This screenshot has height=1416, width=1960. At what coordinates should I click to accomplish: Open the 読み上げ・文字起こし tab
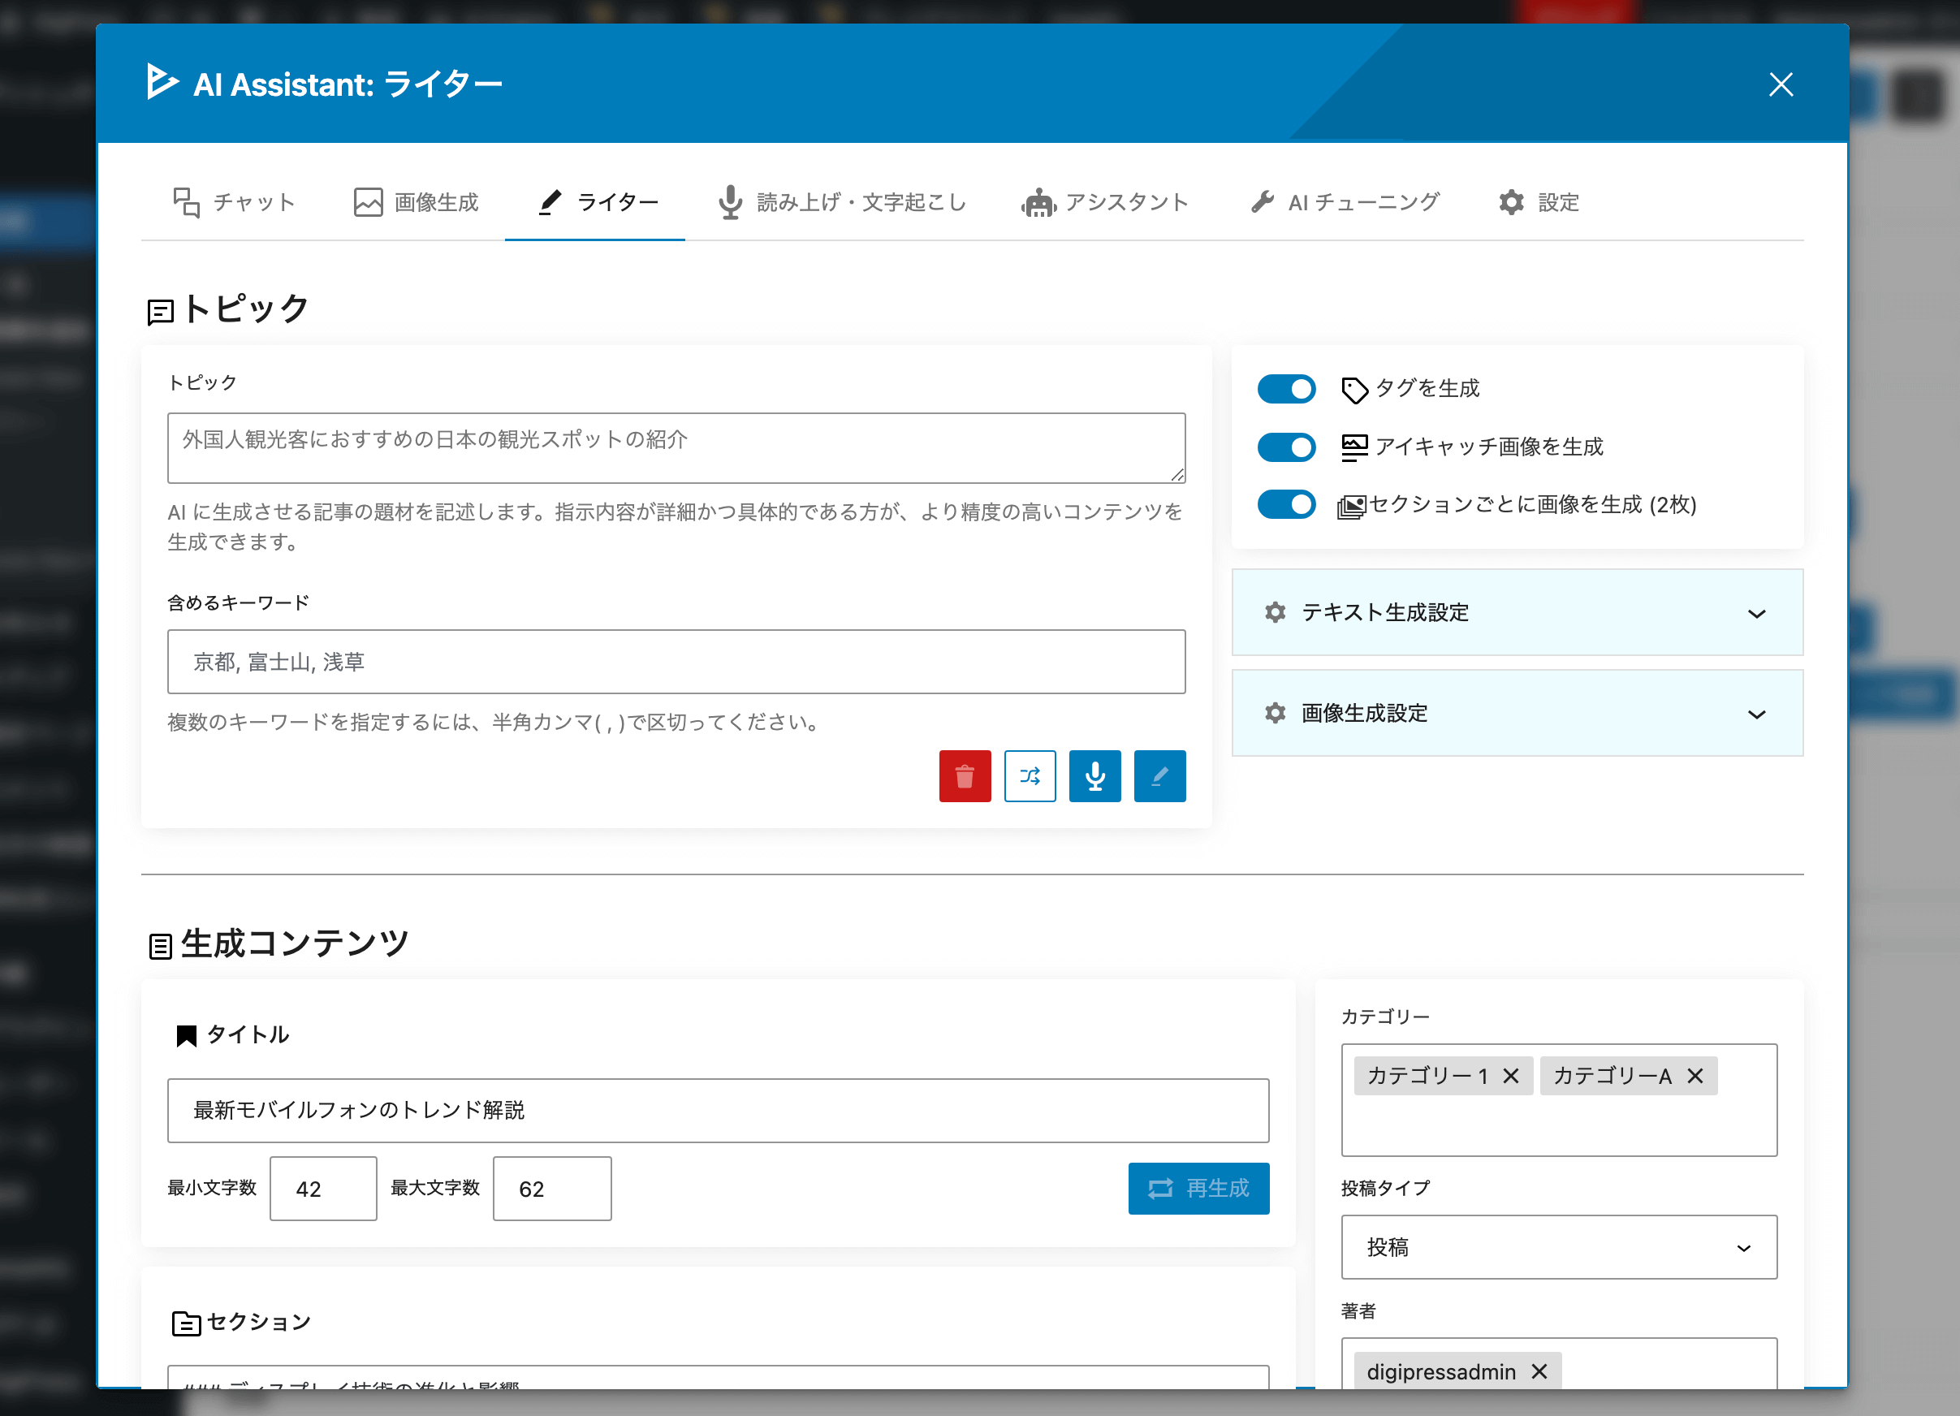point(841,202)
